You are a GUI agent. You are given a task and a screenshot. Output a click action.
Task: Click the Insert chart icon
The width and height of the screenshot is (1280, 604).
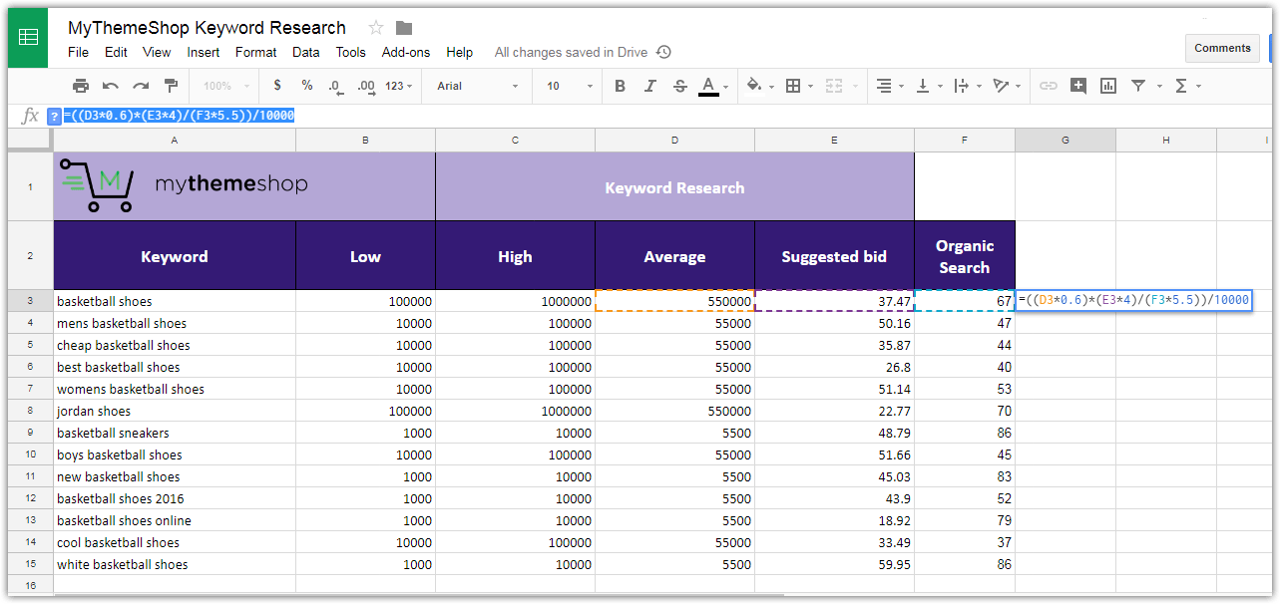tap(1108, 86)
